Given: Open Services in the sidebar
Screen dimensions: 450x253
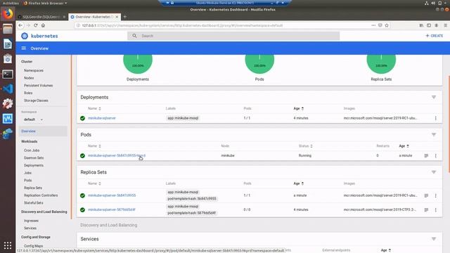Looking at the screenshot, I should click(x=30, y=228).
